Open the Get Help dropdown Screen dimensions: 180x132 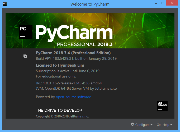click(164, 125)
